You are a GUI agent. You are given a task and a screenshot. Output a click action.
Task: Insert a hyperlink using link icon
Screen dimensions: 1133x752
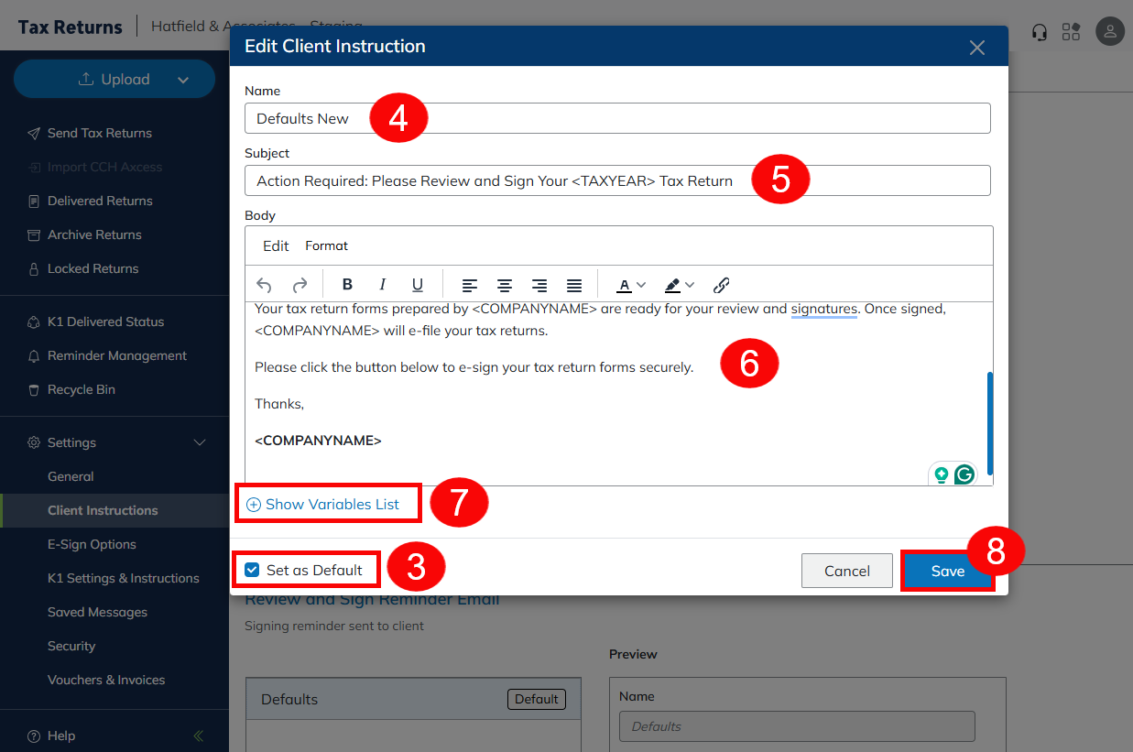[x=721, y=285]
